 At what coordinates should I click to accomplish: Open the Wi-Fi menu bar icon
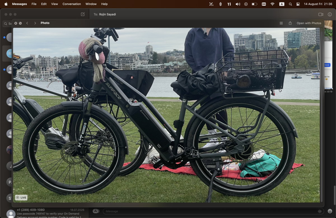point(272,4)
